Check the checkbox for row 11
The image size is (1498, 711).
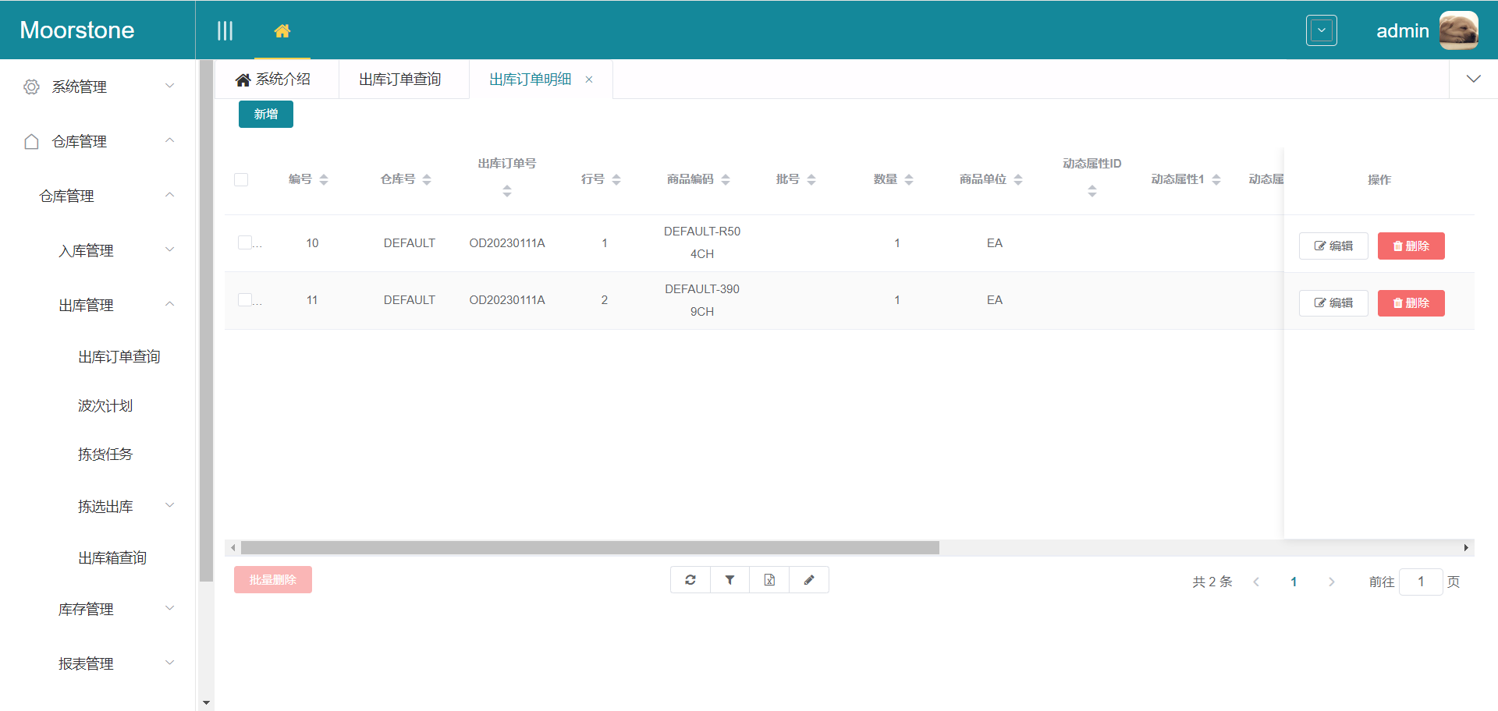tap(245, 300)
